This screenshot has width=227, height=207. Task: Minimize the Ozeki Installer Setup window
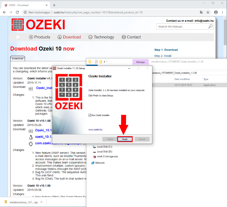[129, 68]
